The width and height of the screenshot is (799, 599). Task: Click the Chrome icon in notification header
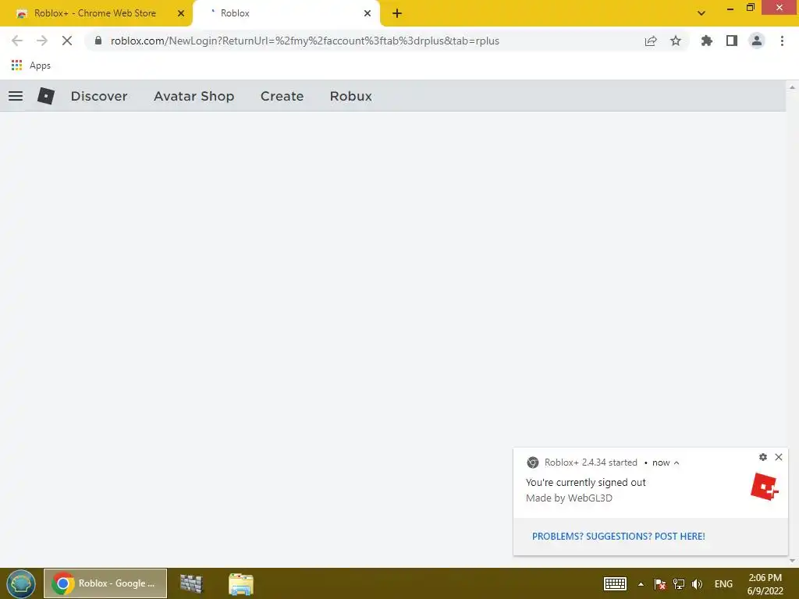tap(532, 463)
